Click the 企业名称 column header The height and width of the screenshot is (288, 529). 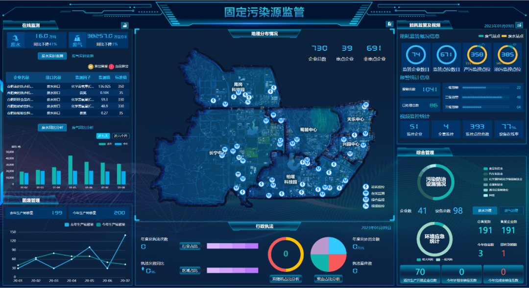point(21,77)
